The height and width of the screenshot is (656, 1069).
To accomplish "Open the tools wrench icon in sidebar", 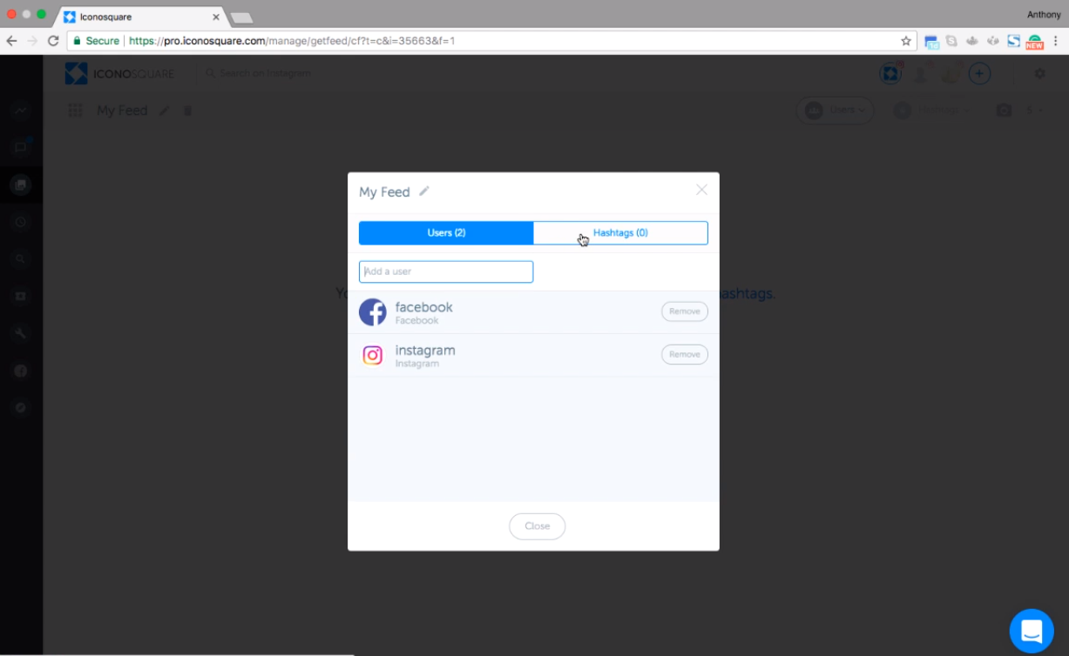I will 21,332.
